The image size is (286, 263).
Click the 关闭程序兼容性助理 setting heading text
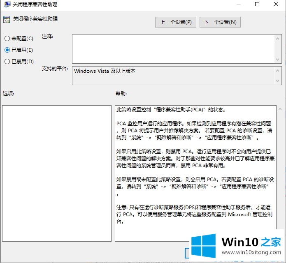click(35, 19)
